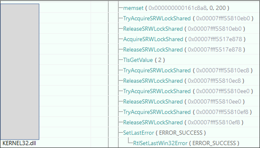
Task: Select the memset call entry
Action: pos(176,8)
